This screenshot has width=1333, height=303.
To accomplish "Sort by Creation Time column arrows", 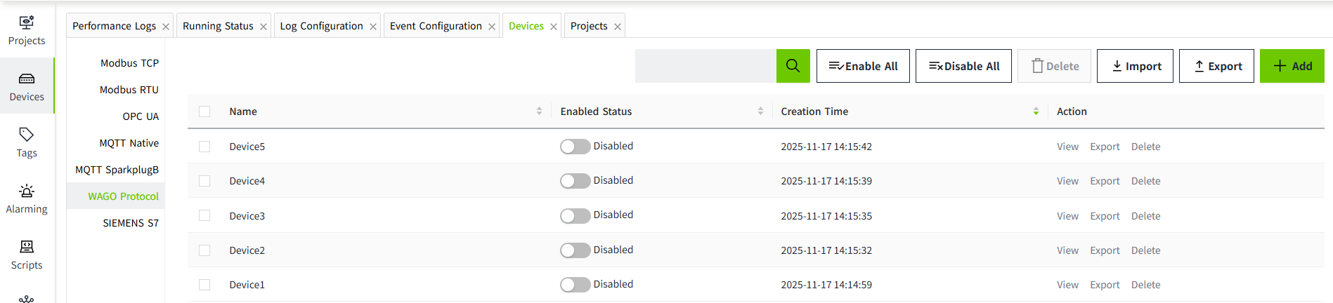I will pos(1036,112).
